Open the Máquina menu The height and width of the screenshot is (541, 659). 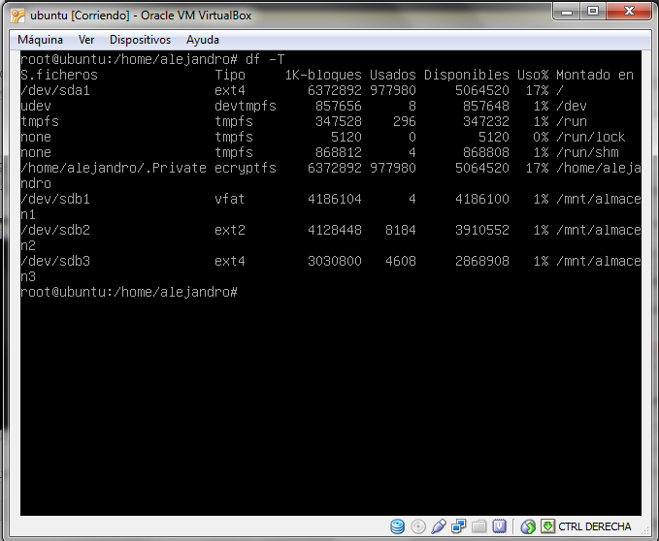(40, 40)
